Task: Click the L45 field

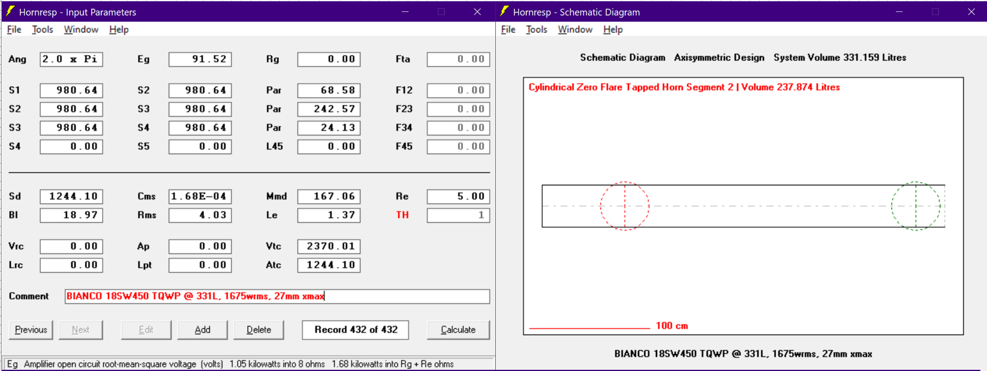Action: (x=329, y=147)
